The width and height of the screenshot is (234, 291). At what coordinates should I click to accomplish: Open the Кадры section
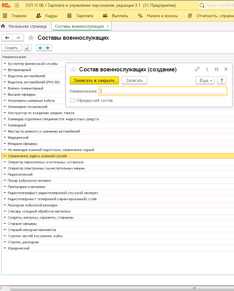(x=47, y=16)
